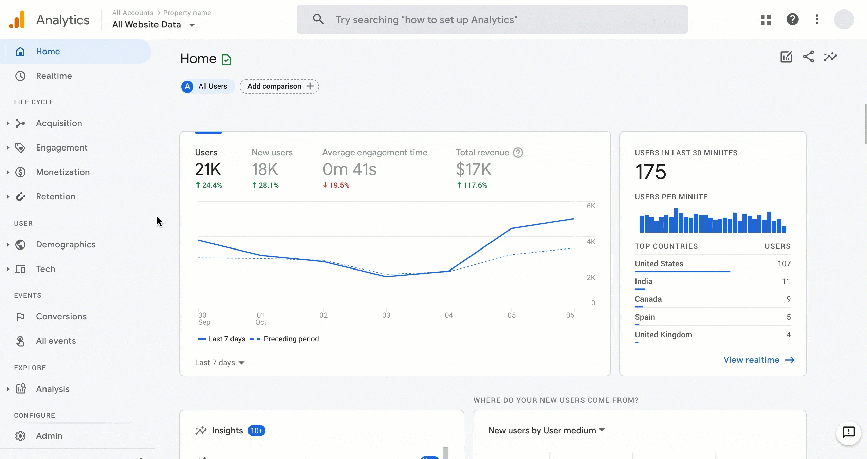Click the Admin settings gear icon

click(19, 436)
